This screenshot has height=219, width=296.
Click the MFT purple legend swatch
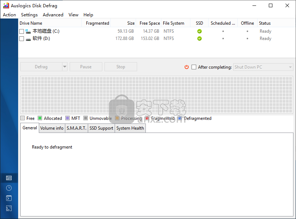pos(67,118)
